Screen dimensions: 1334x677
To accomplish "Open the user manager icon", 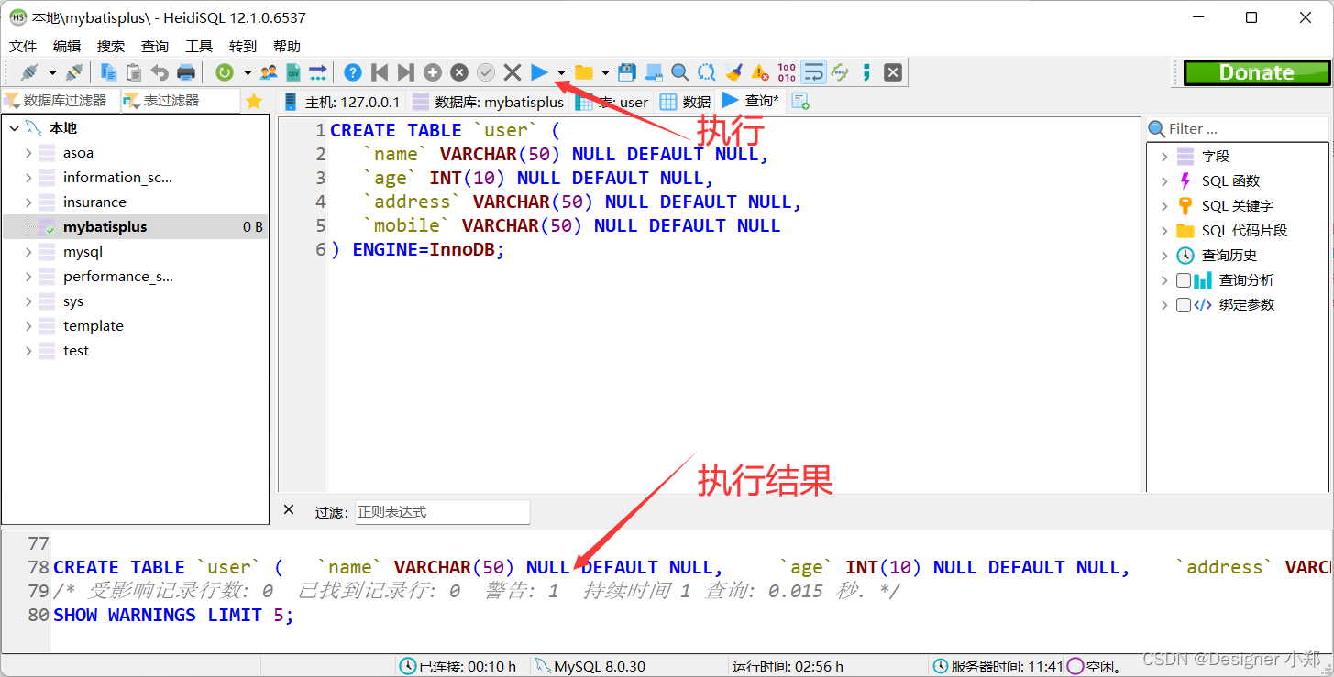I will (268, 72).
